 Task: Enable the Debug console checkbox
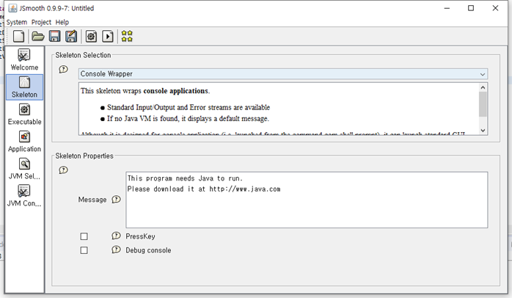coord(84,250)
